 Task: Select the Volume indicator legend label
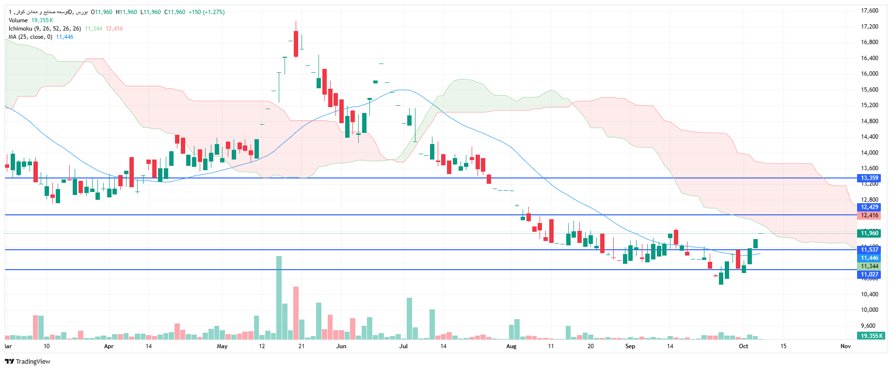pyautogui.click(x=18, y=20)
